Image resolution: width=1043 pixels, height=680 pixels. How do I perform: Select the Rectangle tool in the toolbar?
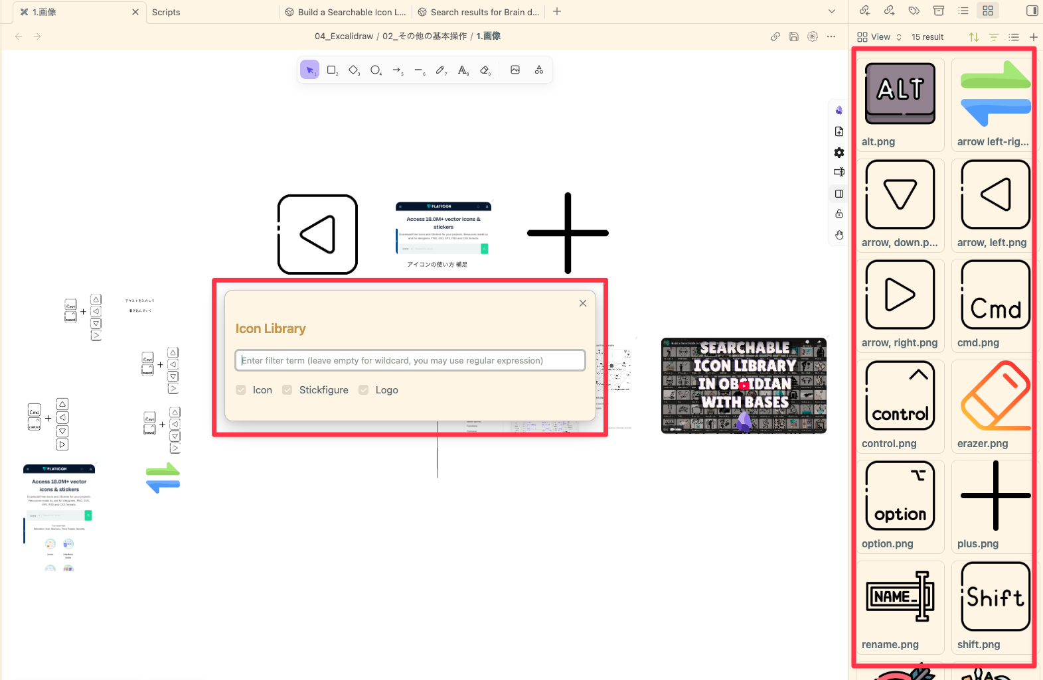332,70
